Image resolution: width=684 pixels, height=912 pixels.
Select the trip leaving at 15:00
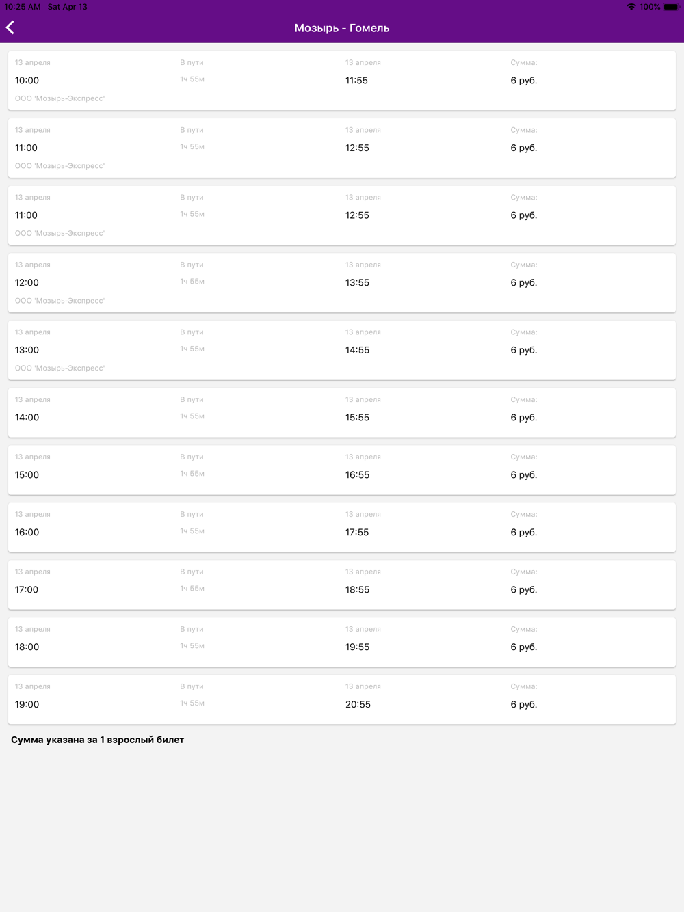coord(341,470)
